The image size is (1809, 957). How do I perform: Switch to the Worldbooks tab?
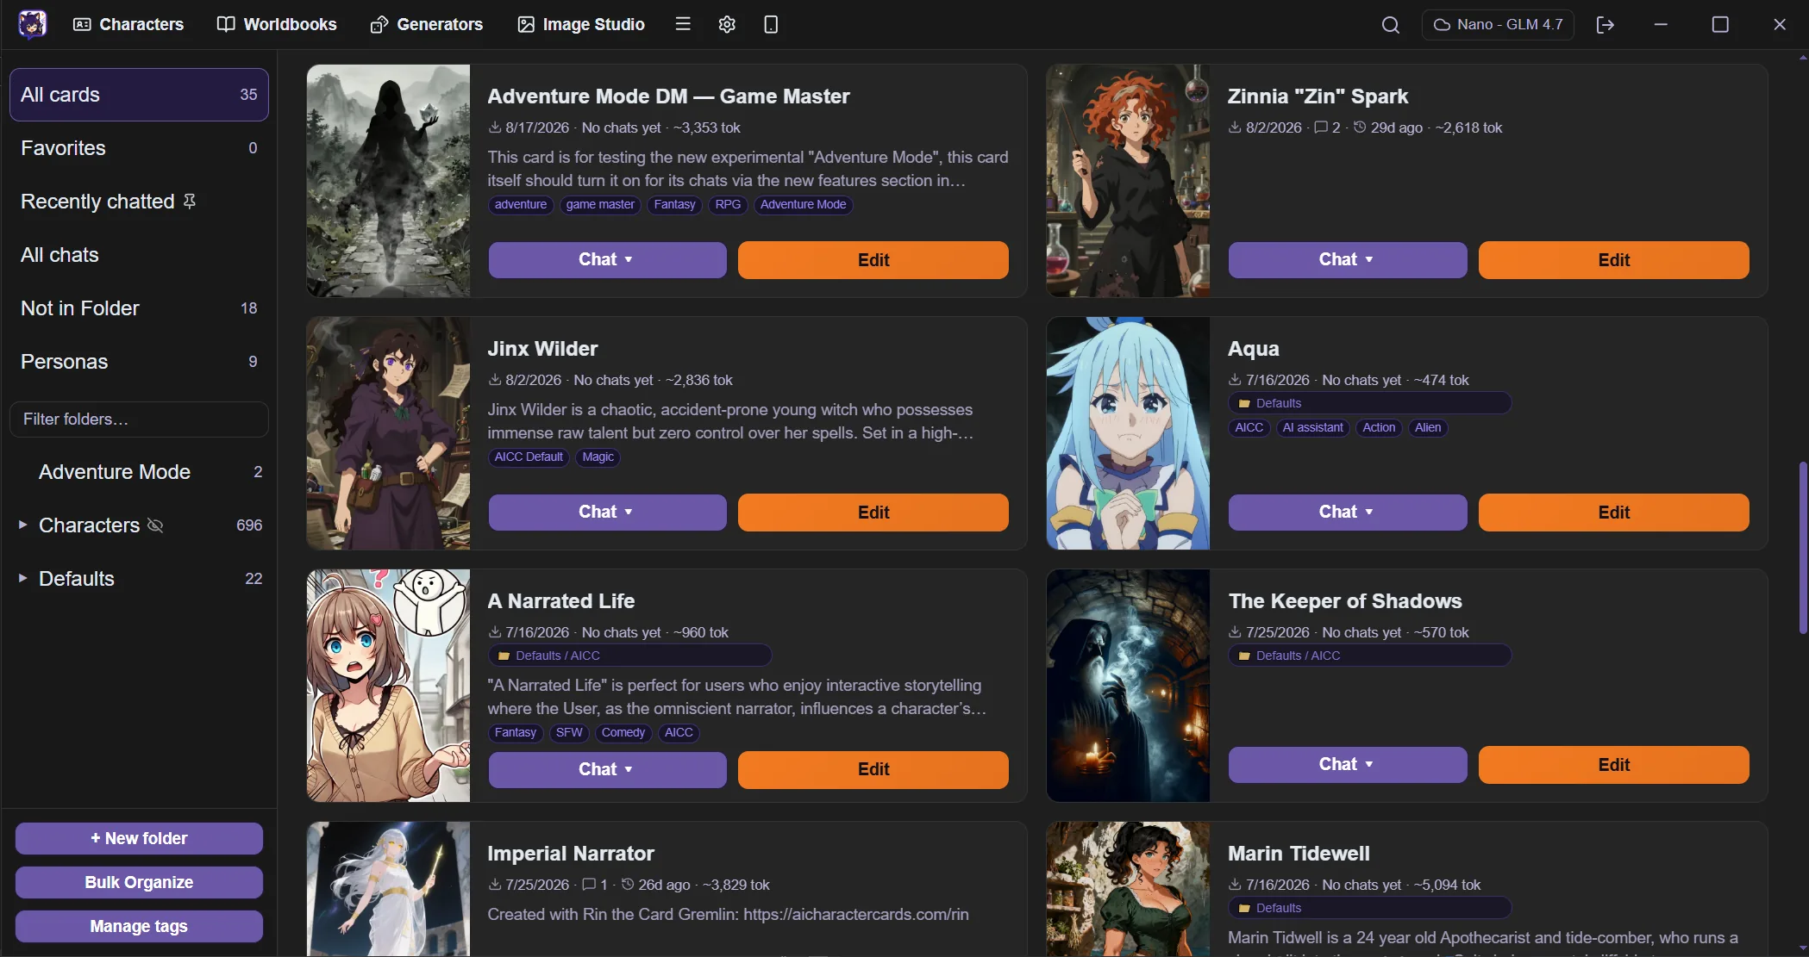(277, 24)
